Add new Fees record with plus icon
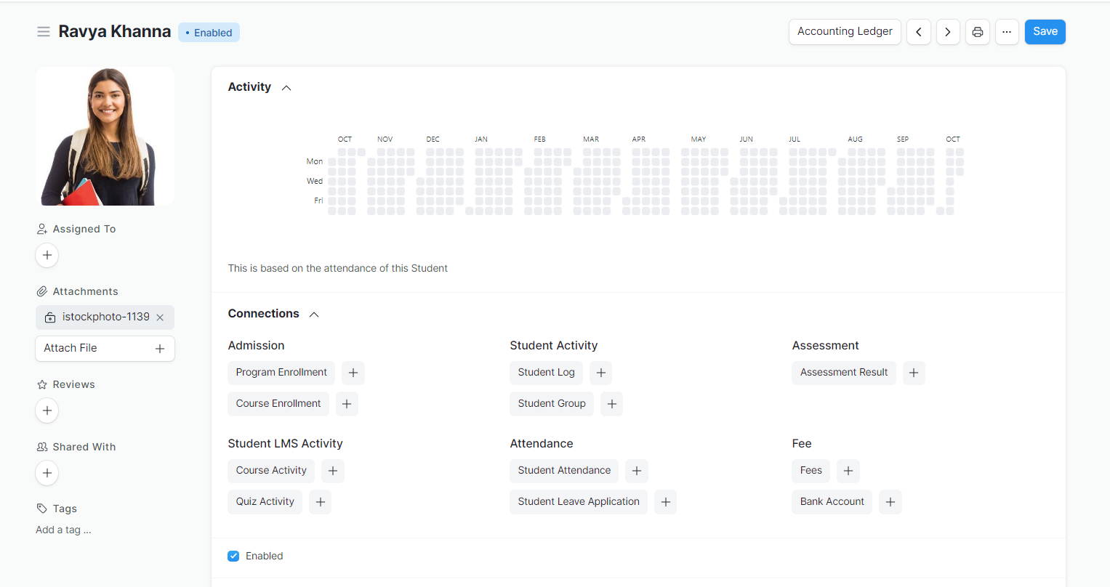 pyautogui.click(x=848, y=471)
